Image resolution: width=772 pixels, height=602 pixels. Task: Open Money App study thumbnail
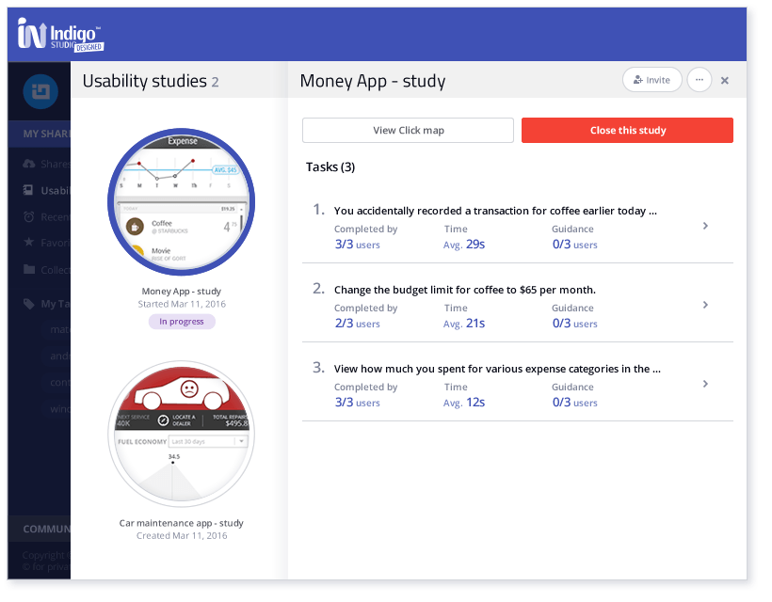tap(181, 201)
